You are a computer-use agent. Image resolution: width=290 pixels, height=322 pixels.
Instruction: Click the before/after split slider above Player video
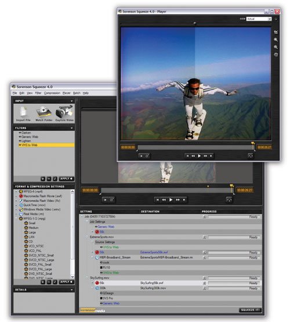(195, 23)
